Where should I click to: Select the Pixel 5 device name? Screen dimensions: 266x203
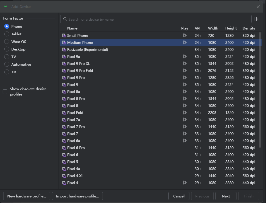click(72, 162)
